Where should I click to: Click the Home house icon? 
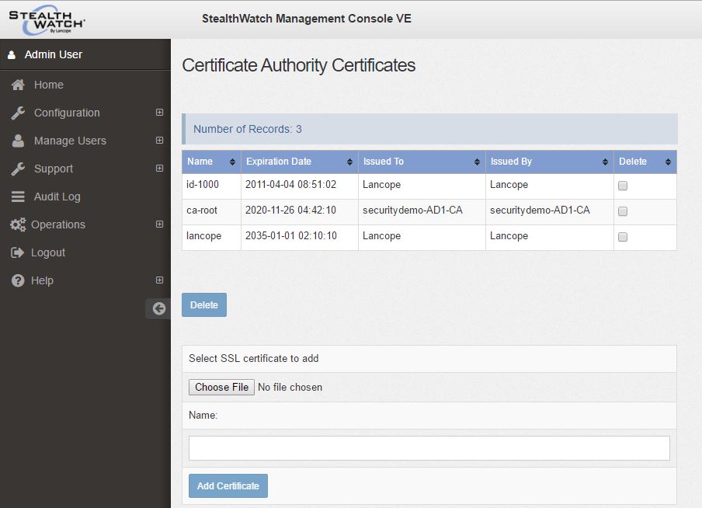(18, 85)
